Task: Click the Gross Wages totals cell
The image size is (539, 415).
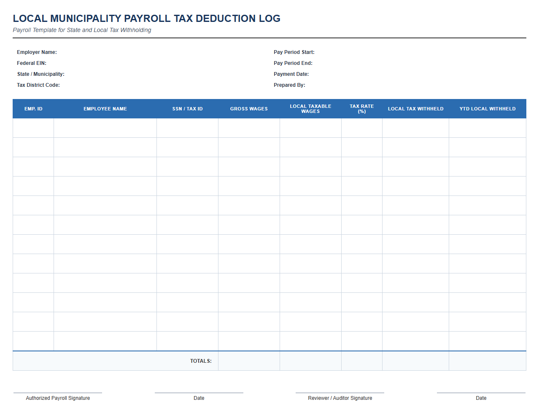Action: coord(249,361)
